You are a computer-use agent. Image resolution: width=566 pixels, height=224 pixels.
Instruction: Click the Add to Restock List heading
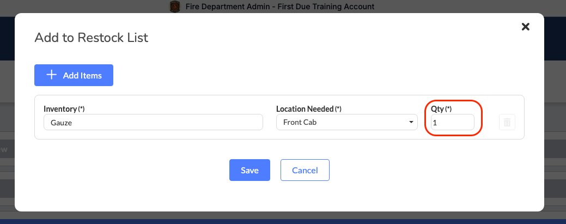click(x=92, y=38)
